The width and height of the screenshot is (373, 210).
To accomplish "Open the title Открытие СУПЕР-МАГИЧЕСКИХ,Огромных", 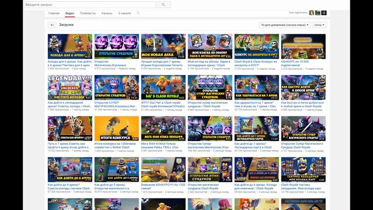I will 115,104.
